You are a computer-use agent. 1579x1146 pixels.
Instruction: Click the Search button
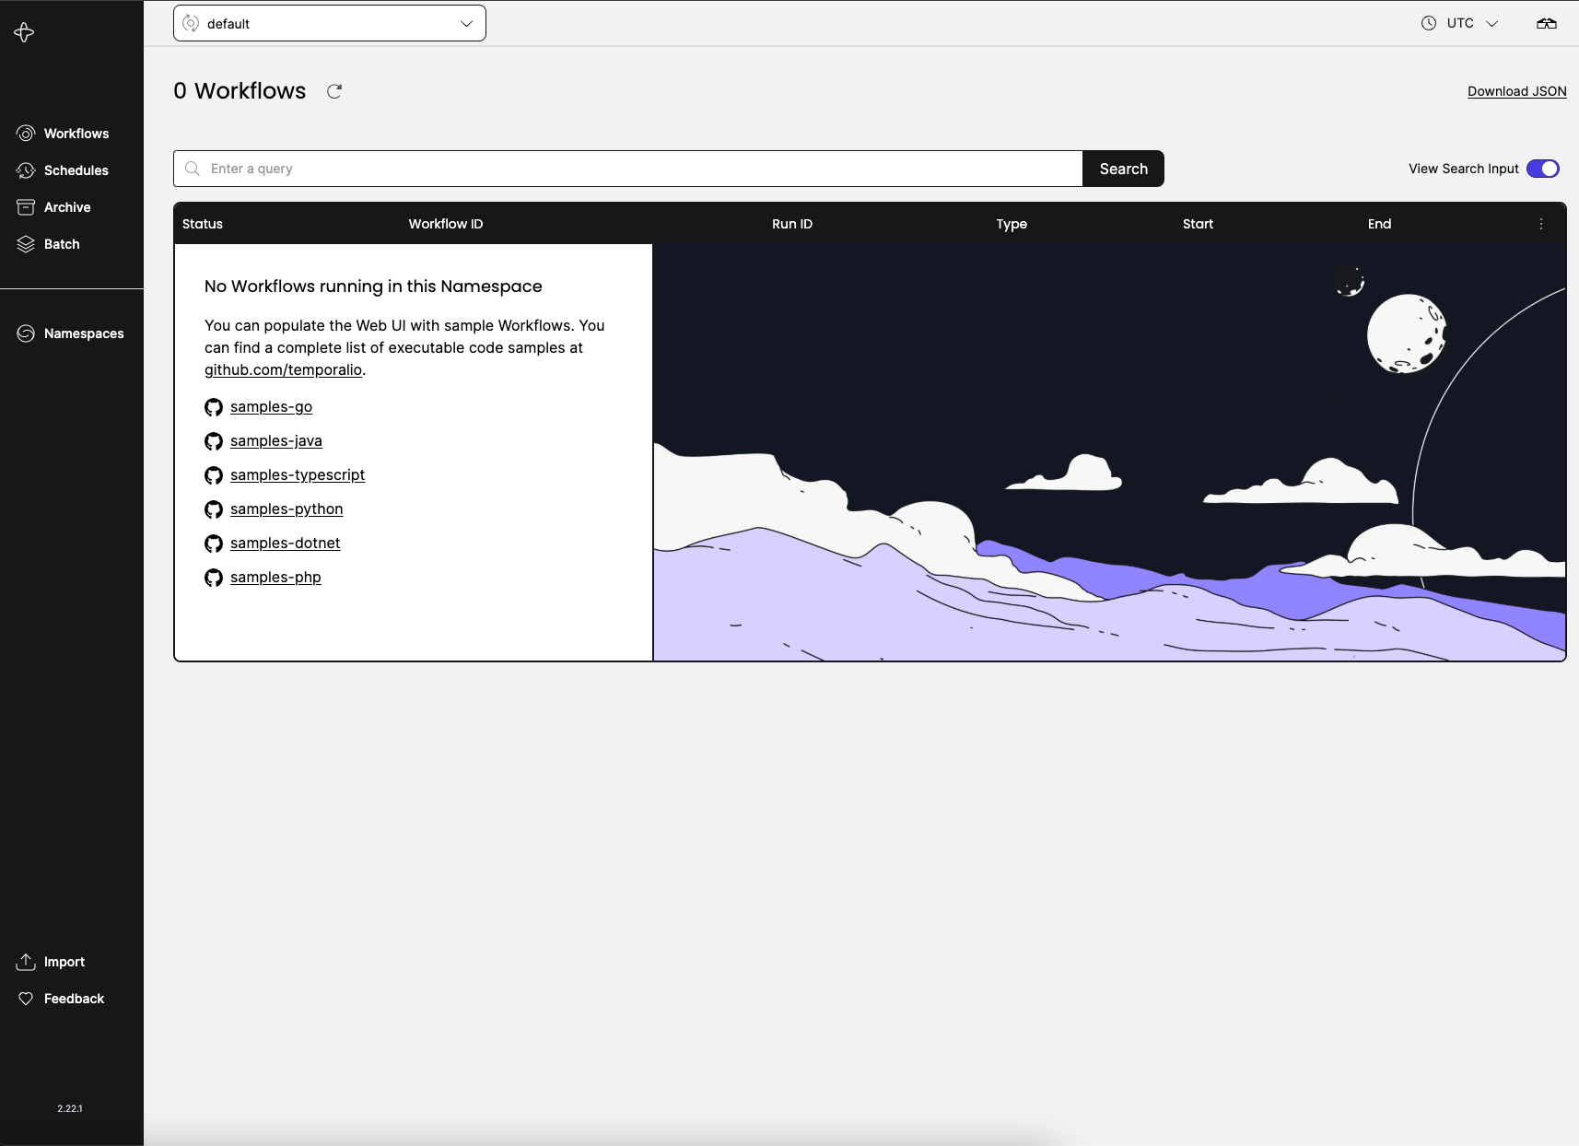click(1123, 169)
